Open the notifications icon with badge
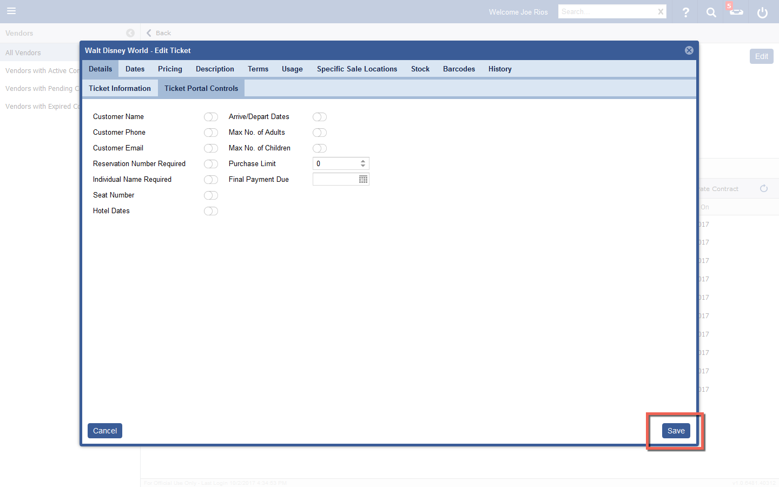779x487 pixels. 736,11
